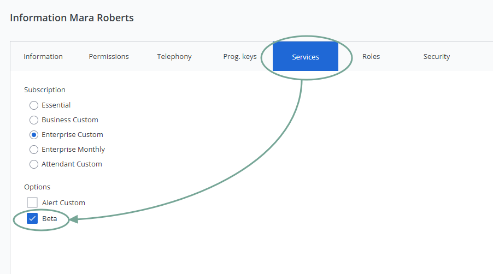Choose the Business Custom radio button

[34, 120]
